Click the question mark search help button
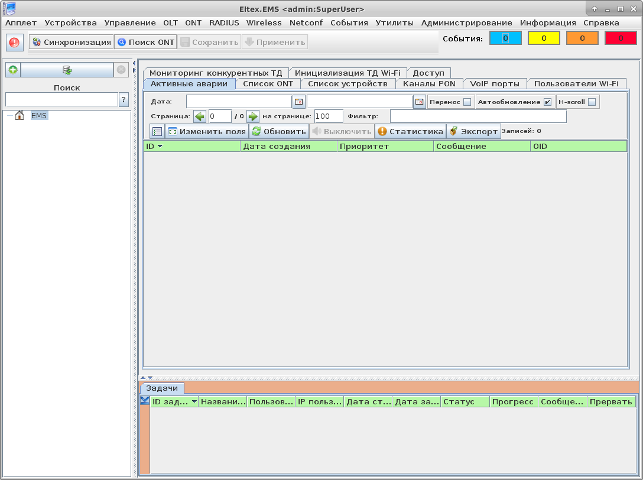The width and height of the screenshot is (643, 480). pos(124,100)
